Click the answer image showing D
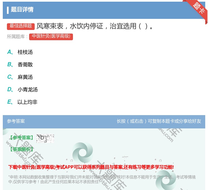 click(45, 138)
